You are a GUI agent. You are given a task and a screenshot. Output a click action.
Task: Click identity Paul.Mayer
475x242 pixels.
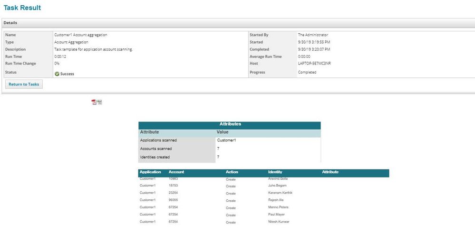[x=276, y=214]
